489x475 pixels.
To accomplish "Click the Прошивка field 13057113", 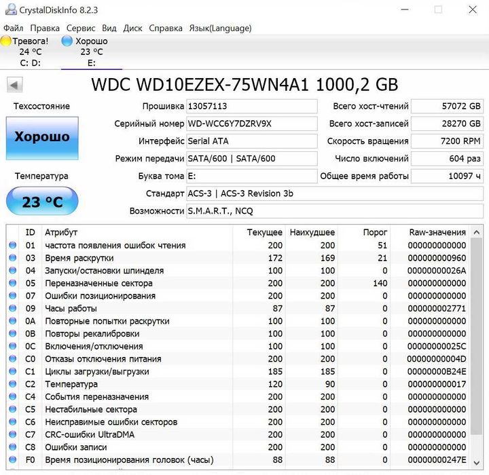I will pyautogui.click(x=252, y=107).
